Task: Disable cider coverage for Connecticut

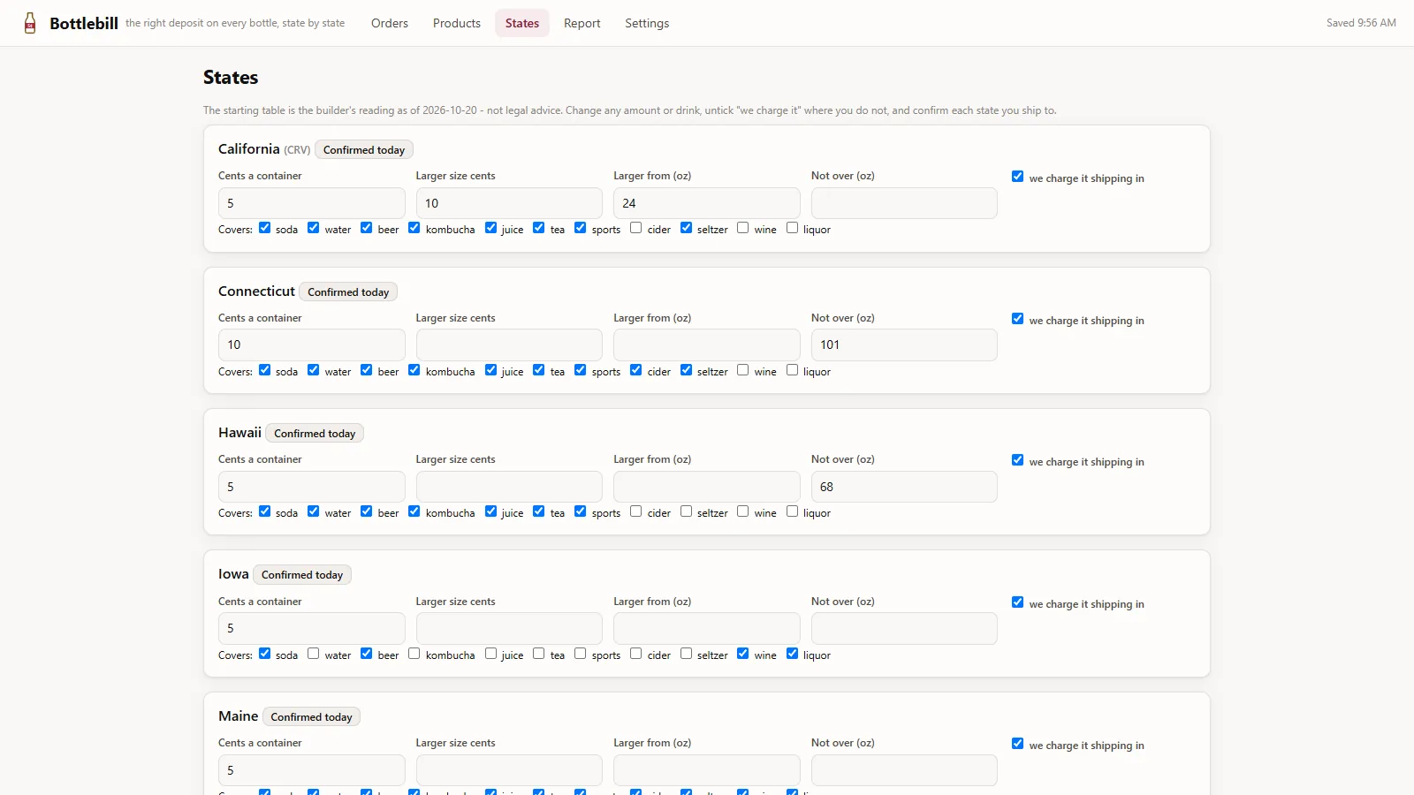Action: pos(636,370)
